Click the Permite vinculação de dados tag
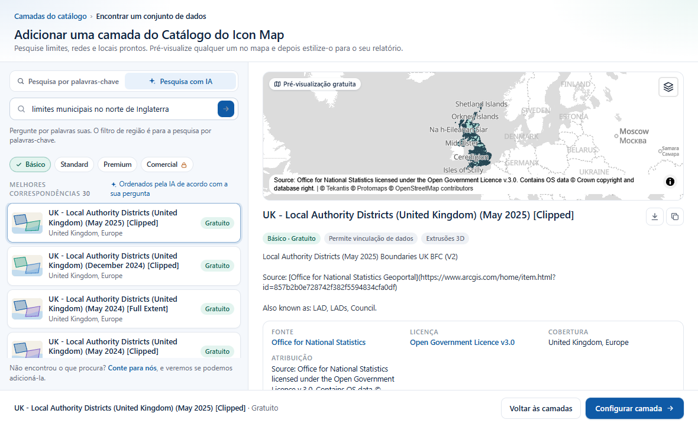Viewport: 698px width, 426px height. click(x=371, y=238)
